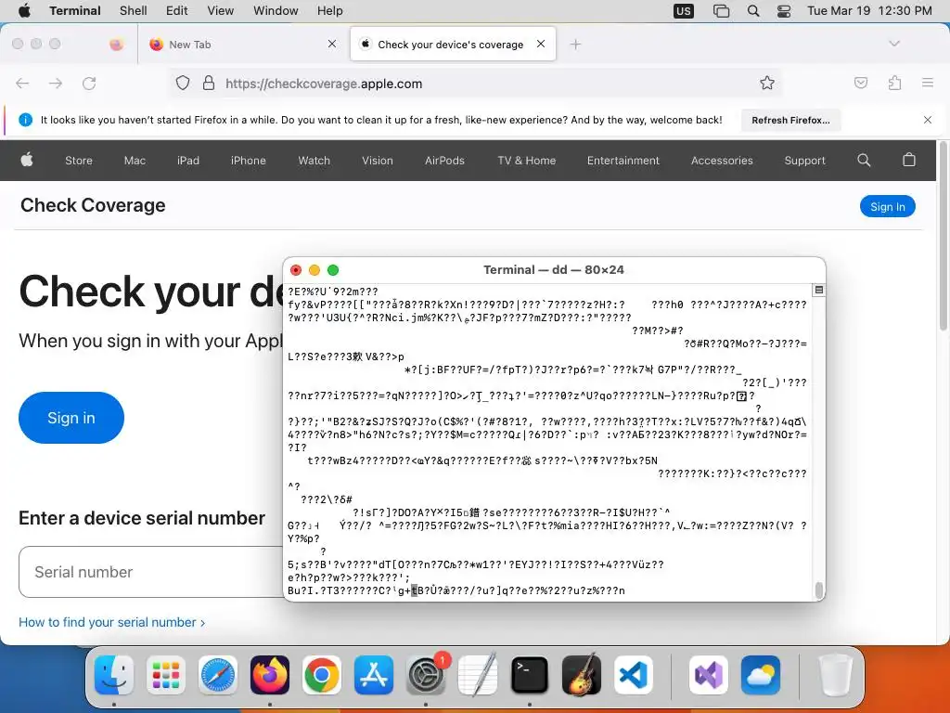
Task: Go forward in Firefox history
Action: pos(56,83)
